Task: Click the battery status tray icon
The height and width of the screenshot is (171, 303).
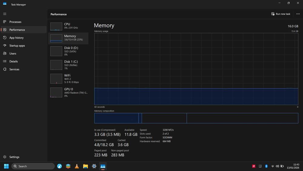Action: tap(282, 166)
